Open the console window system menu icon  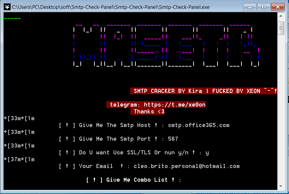pos(7,7)
